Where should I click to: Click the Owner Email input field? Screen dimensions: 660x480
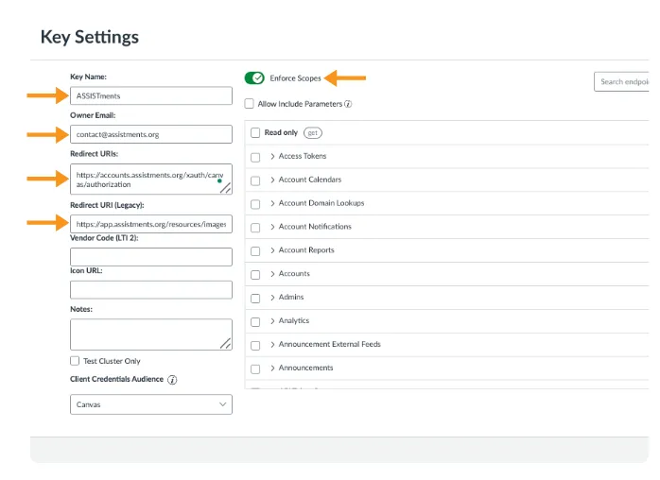coord(150,134)
